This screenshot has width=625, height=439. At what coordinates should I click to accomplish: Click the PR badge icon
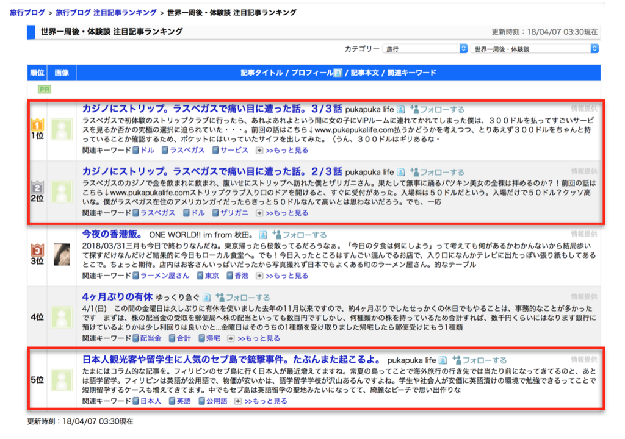(44, 89)
